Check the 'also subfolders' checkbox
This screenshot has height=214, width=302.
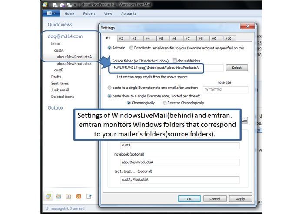(x=175, y=61)
